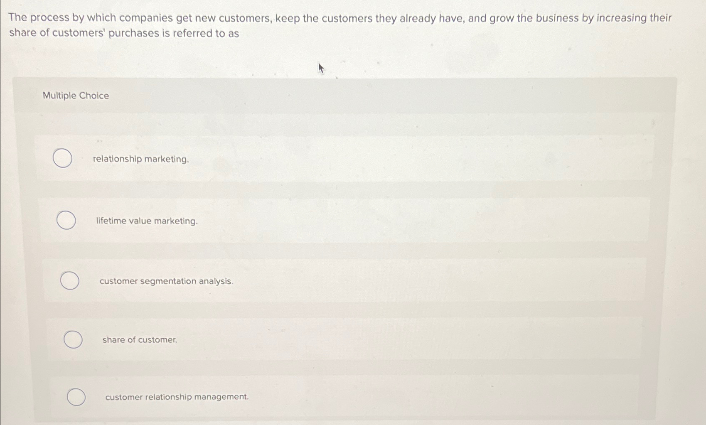Click the answer text lifetime value marketing
The height and width of the screenshot is (425, 706).
pos(146,221)
